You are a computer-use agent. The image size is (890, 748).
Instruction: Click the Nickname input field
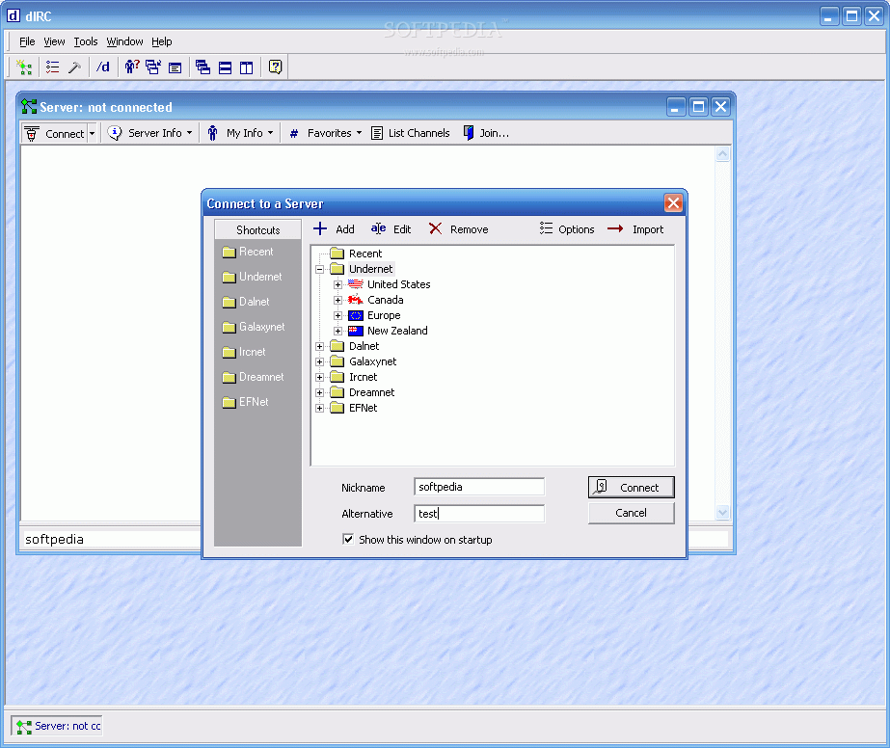tap(479, 487)
